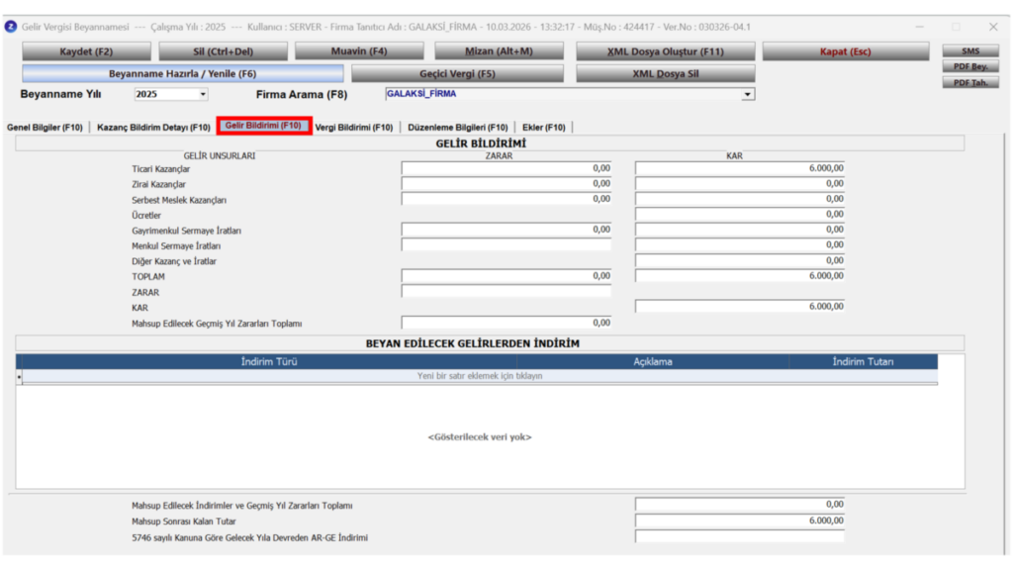Switch to Kazanç Bildirim Detayı tab
Screen dimensions: 1013x570
coord(153,128)
